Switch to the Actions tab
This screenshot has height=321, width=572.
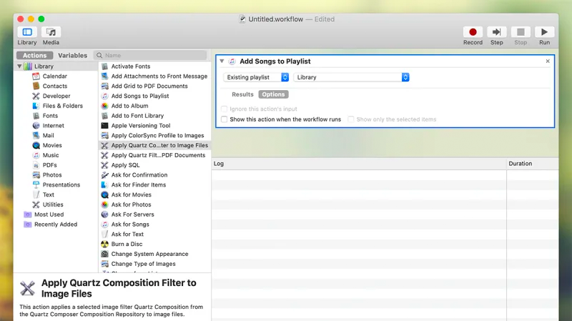[34, 56]
